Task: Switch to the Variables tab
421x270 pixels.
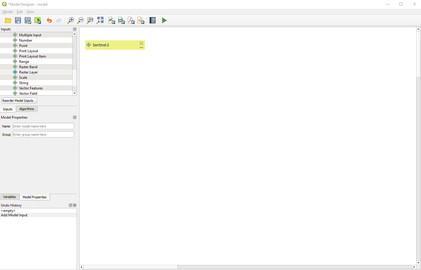Action: [x=9, y=197]
